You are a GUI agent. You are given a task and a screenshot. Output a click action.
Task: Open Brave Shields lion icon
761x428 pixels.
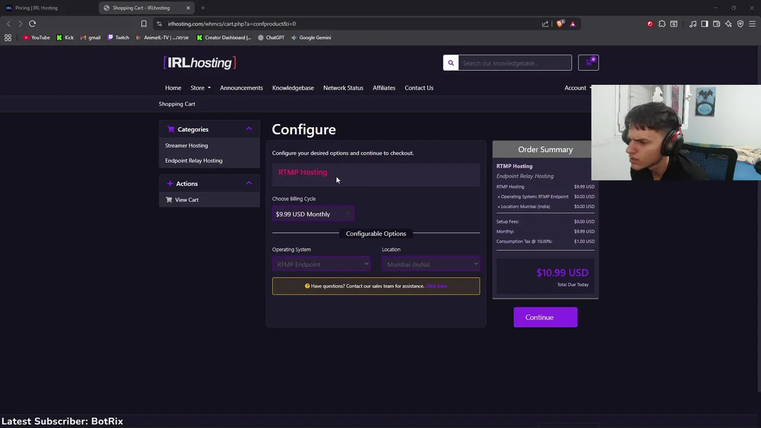(x=560, y=24)
